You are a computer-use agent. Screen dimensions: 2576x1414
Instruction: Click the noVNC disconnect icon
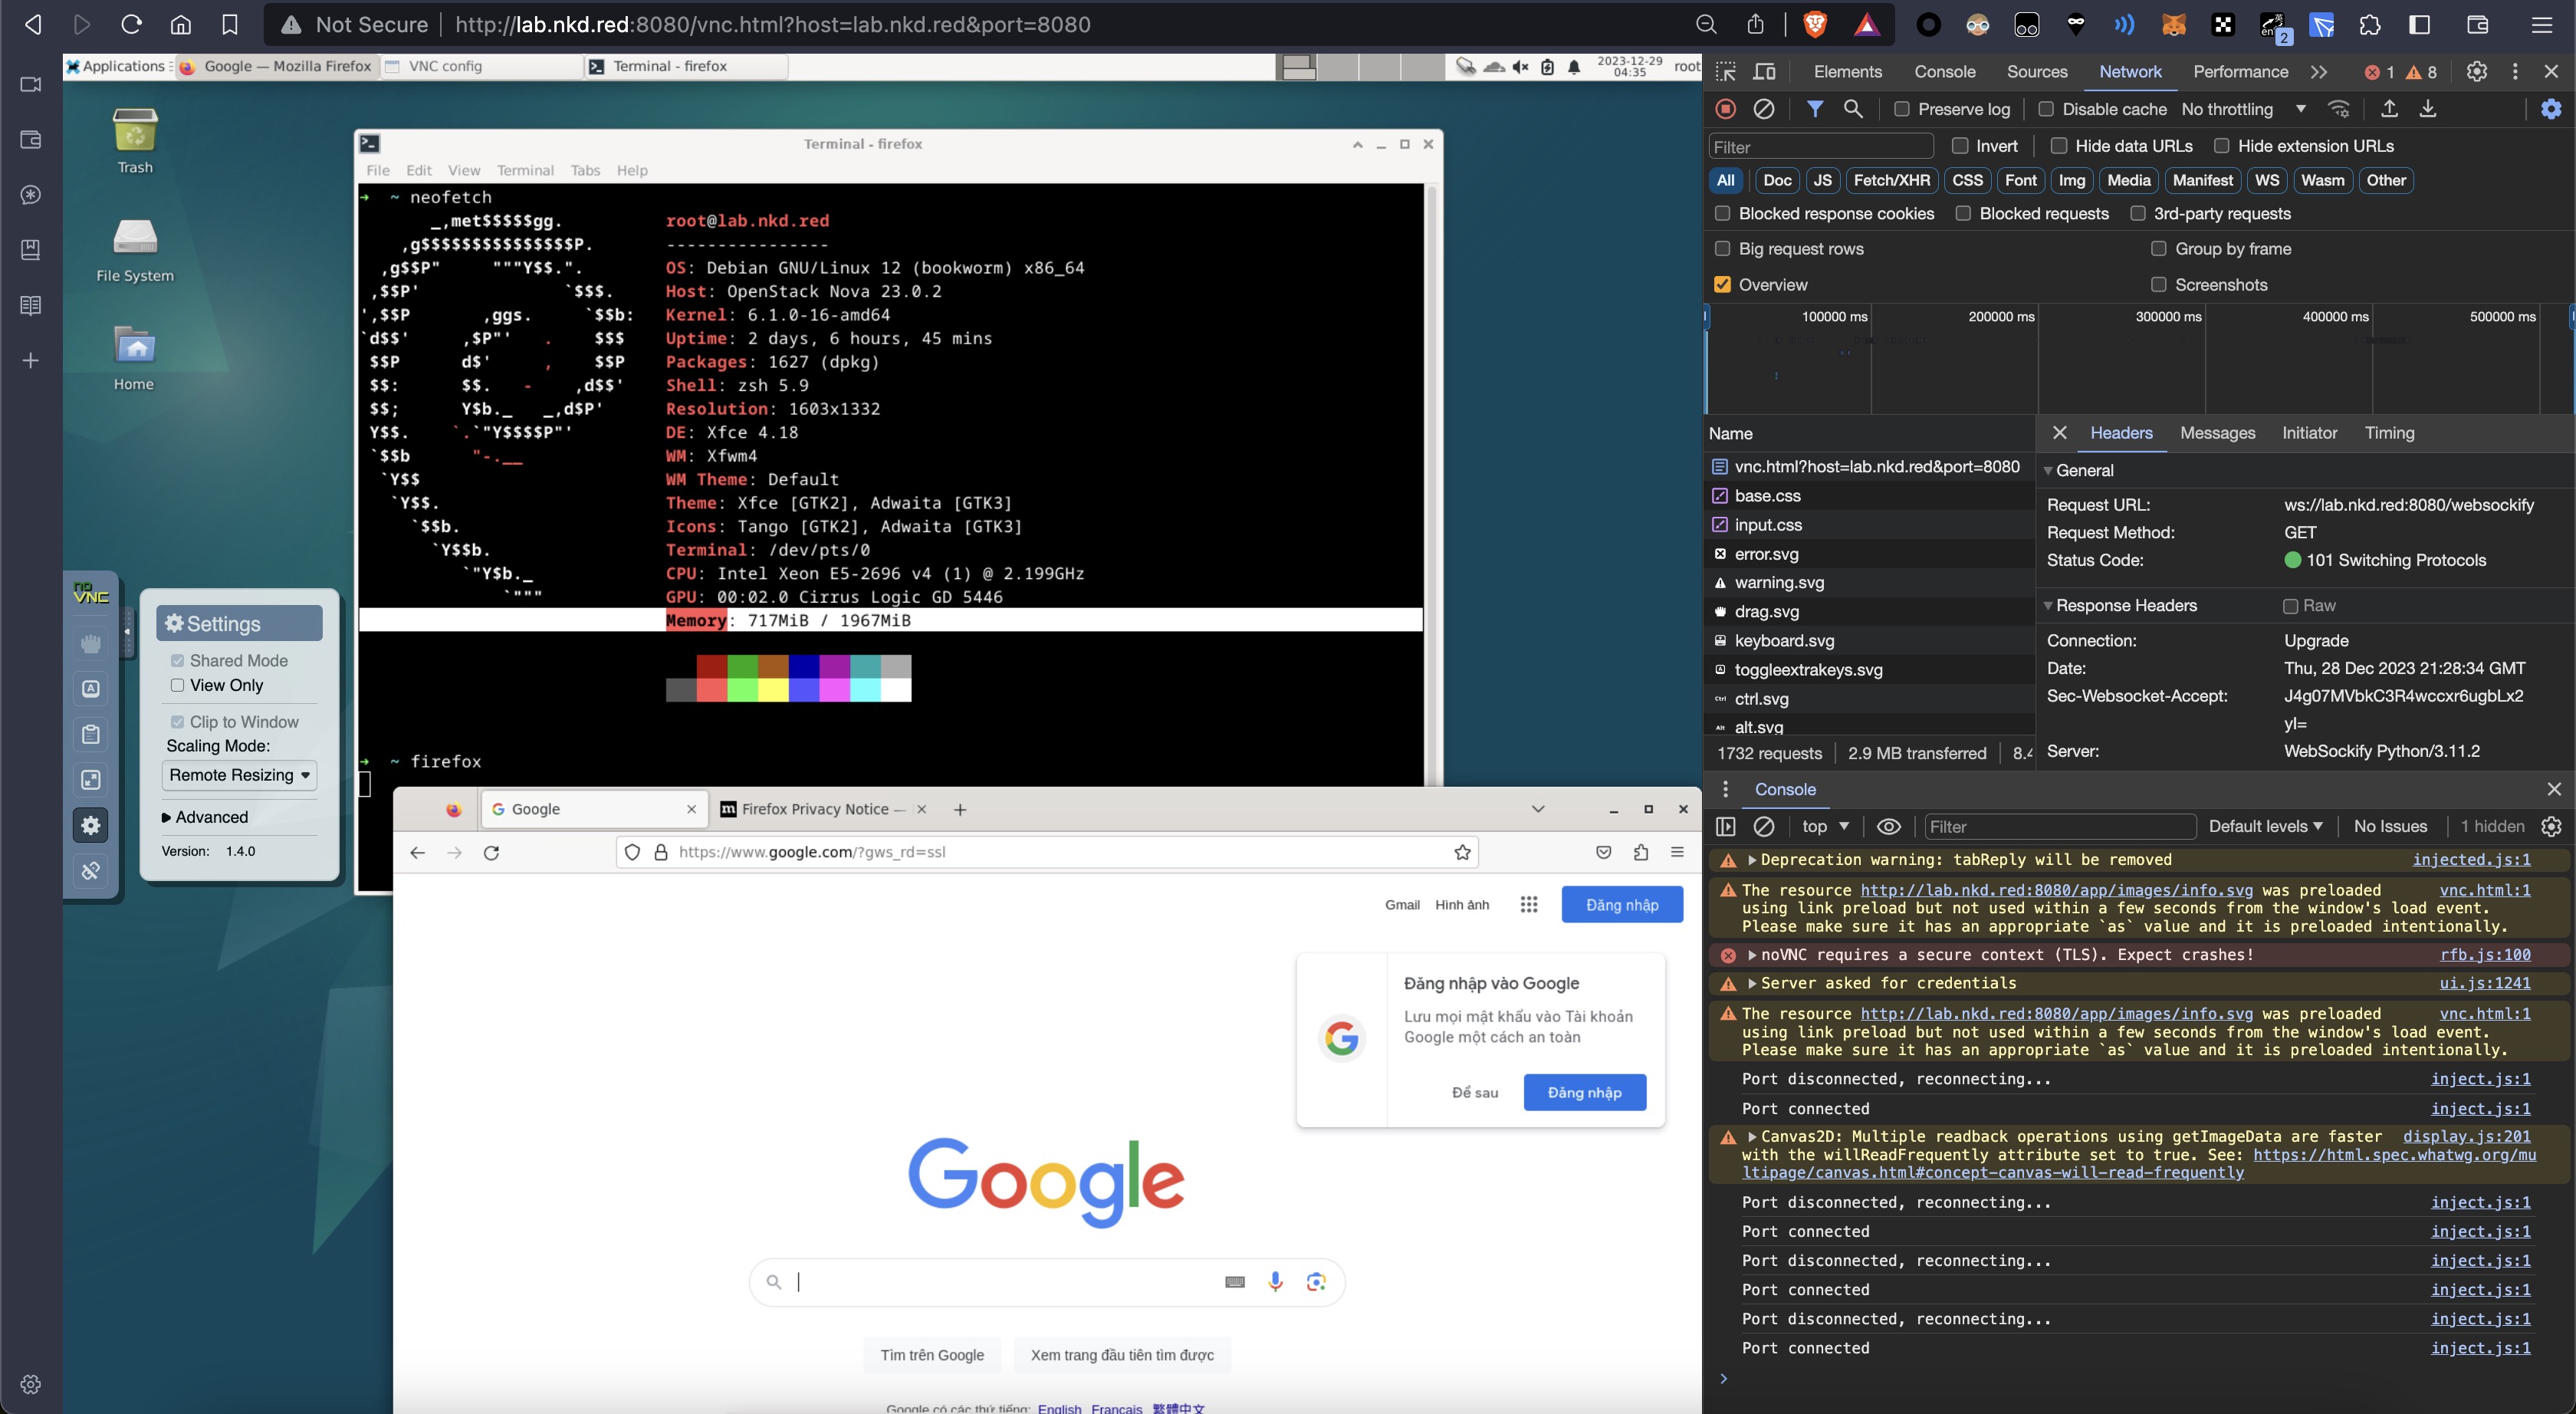coord(91,871)
